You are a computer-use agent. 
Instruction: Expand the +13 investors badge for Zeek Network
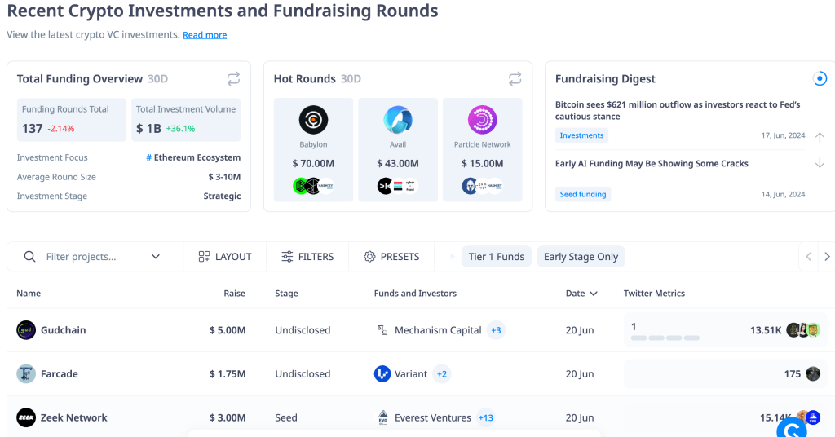[486, 418]
